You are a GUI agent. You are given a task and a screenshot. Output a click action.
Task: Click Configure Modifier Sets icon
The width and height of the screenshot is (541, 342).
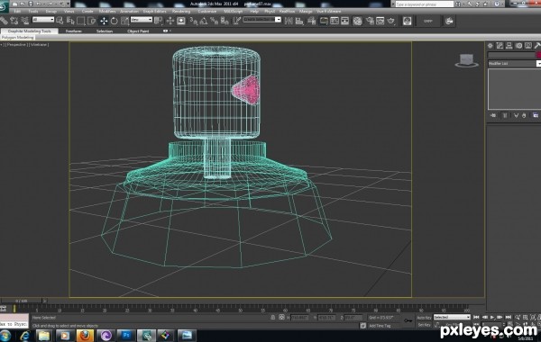[535, 115]
